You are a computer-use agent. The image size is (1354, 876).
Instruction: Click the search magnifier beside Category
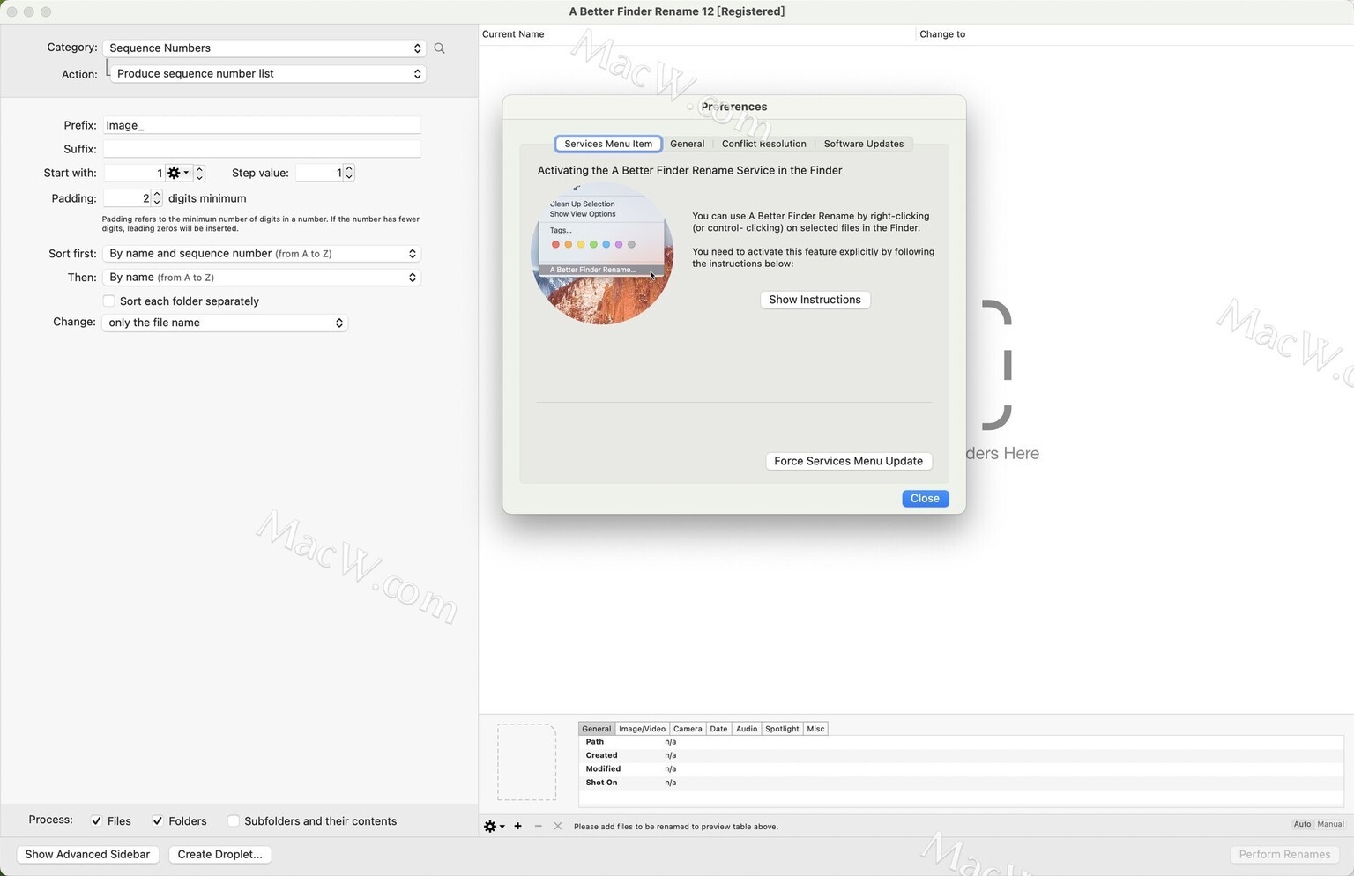(439, 48)
